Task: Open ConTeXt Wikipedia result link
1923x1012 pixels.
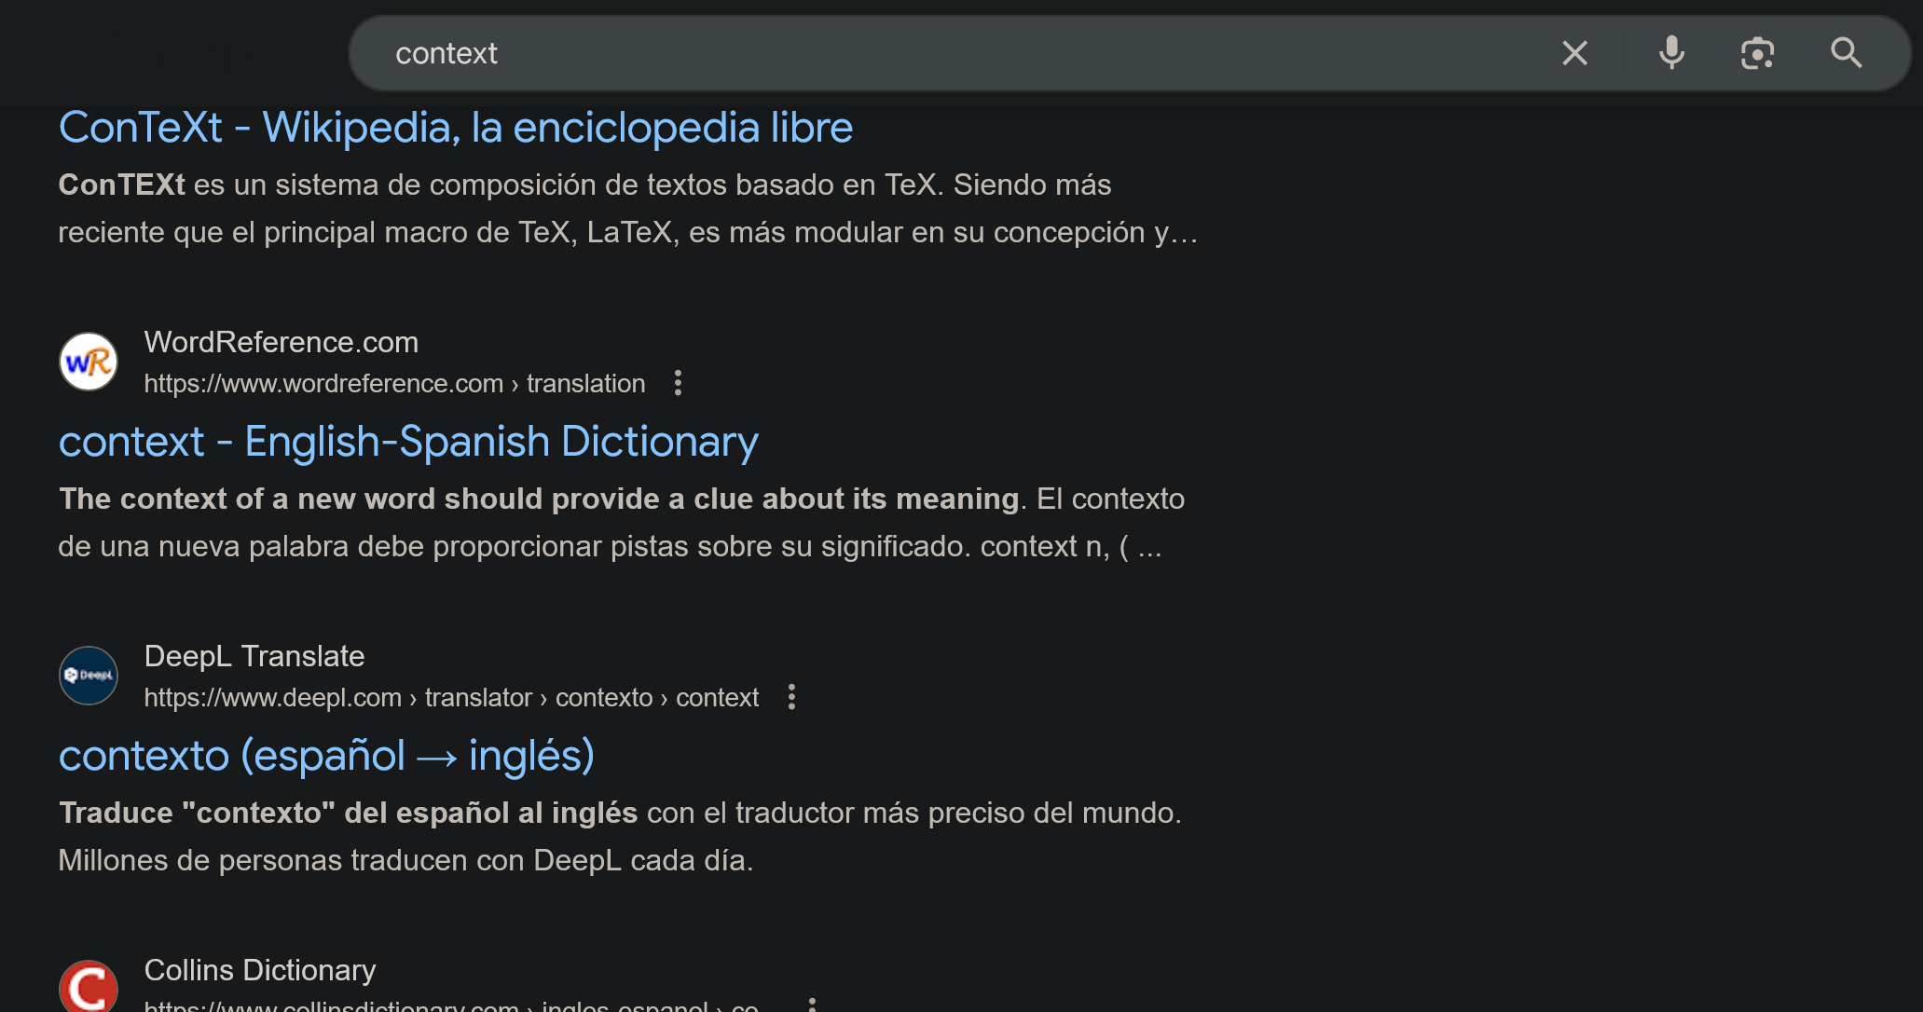Action: pos(455,128)
